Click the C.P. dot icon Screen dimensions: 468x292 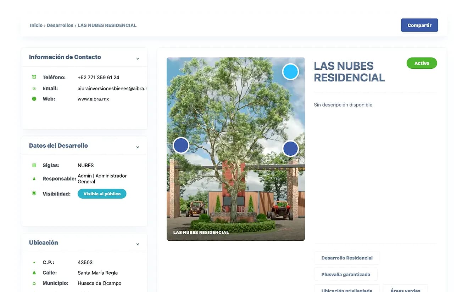34,263
